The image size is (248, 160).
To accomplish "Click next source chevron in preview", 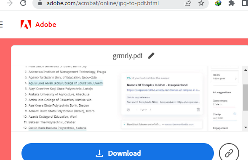I will click(150, 110).
